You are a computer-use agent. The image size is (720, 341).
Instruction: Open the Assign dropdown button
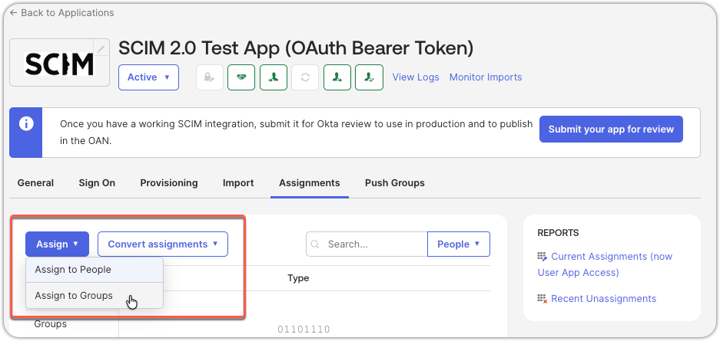point(58,244)
